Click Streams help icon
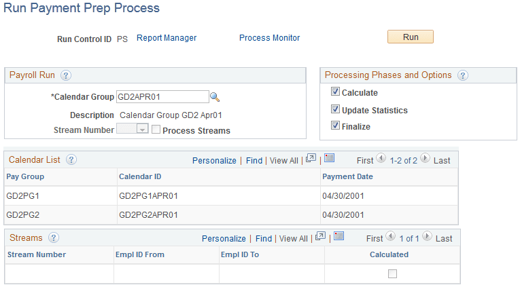This screenshot has width=520, height=287. (54, 238)
